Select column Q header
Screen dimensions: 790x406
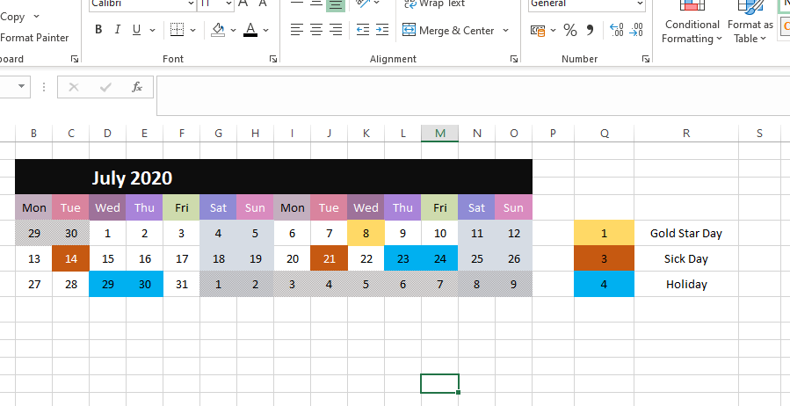click(x=604, y=134)
